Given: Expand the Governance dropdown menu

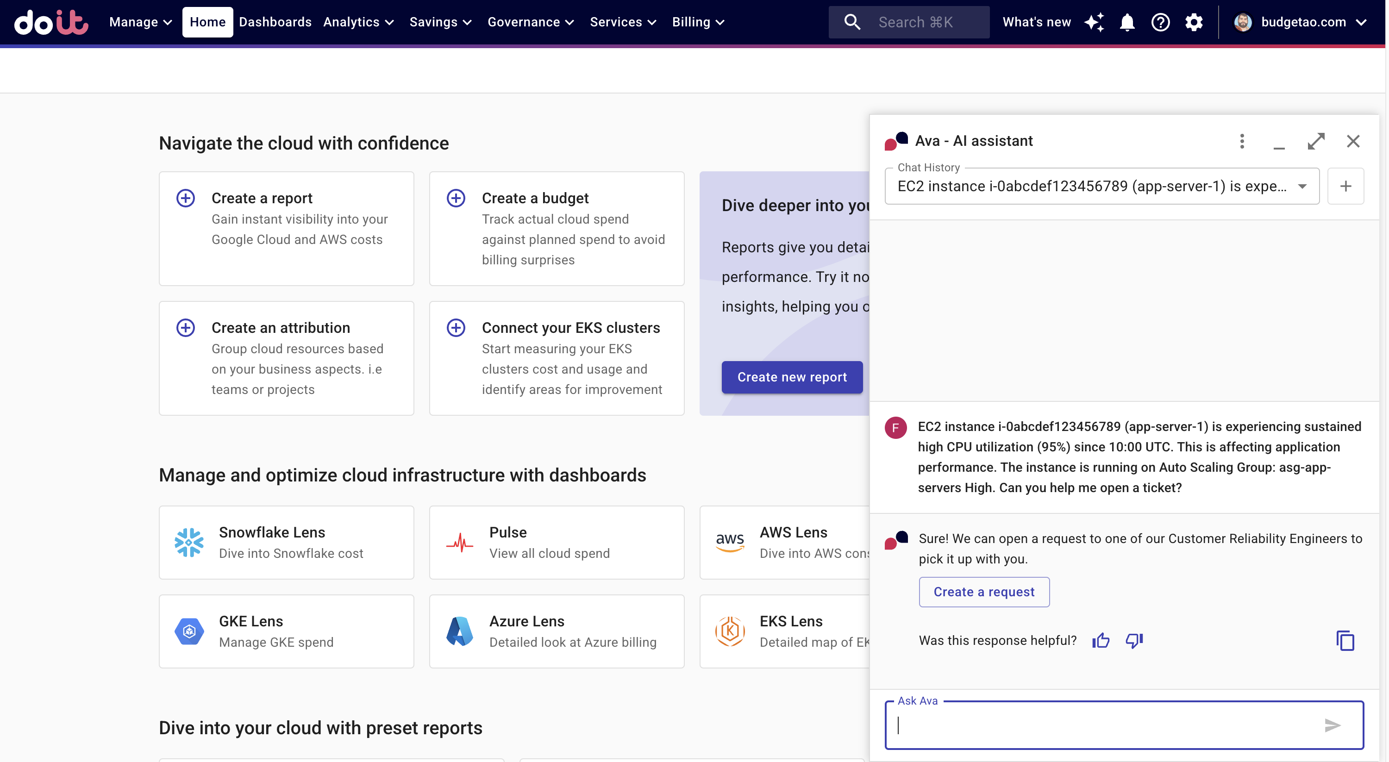Looking at the screenshot, I should click(x=530, y=22).
